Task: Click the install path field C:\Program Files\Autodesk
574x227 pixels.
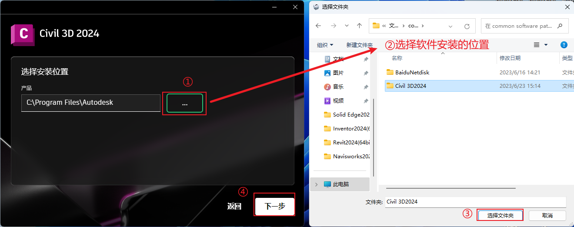Action: coord(91,103)
